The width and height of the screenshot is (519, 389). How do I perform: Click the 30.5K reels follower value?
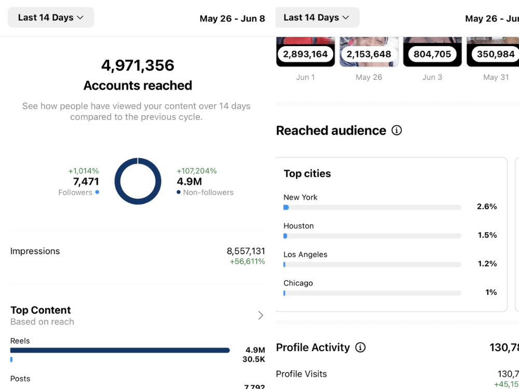click(x=254, y=359)
